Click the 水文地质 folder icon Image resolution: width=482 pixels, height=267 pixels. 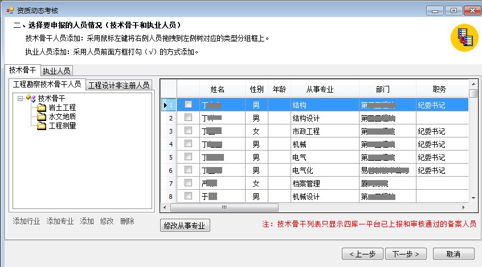tap(41, 116)
